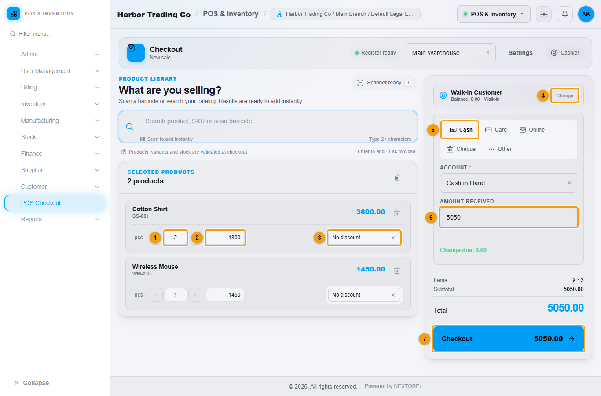Screen dimensions: 601x396
Task: Delete the Wireless Mouse line item
Action: pyautogui.click(x=397, y=270)
